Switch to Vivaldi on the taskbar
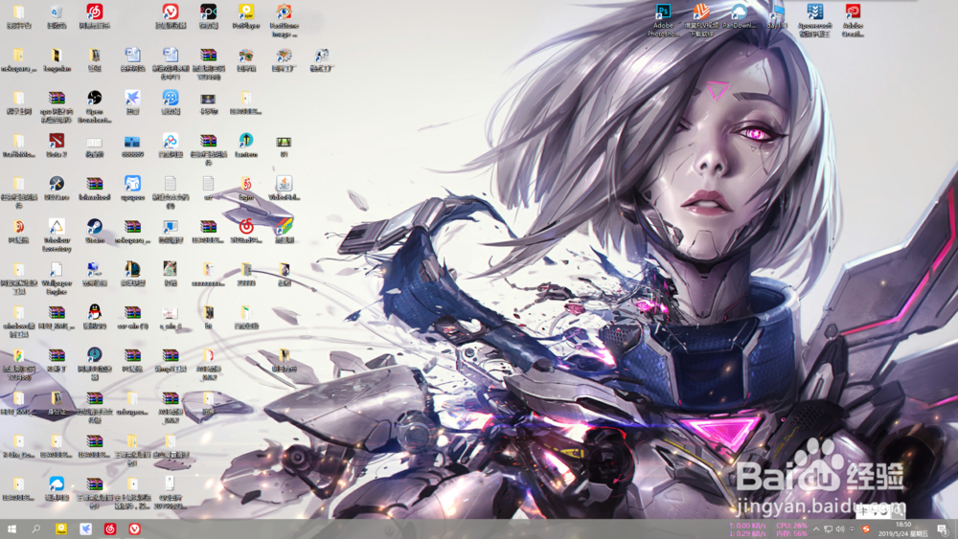Image resolution: width=958 pixels, height=539 pixels. pyautogui.click(x=134, y=528)
